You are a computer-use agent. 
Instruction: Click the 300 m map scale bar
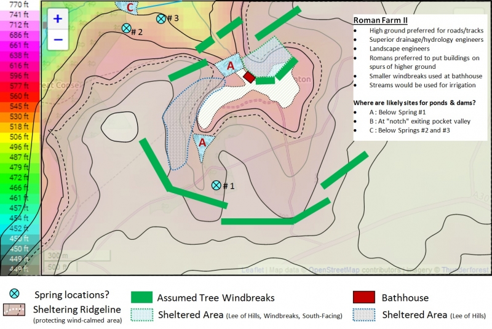[57, 256]
